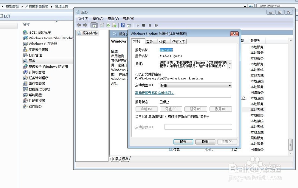
Task: Open the 查看(V) menu
Action: [x=113, y=19]
